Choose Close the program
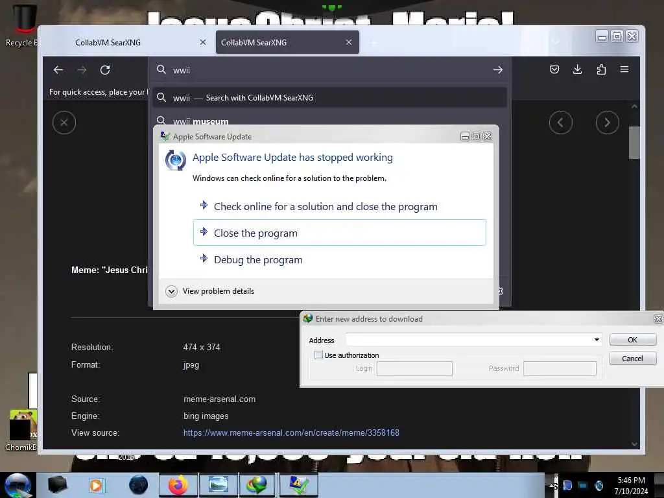 (x=339, y=233)
